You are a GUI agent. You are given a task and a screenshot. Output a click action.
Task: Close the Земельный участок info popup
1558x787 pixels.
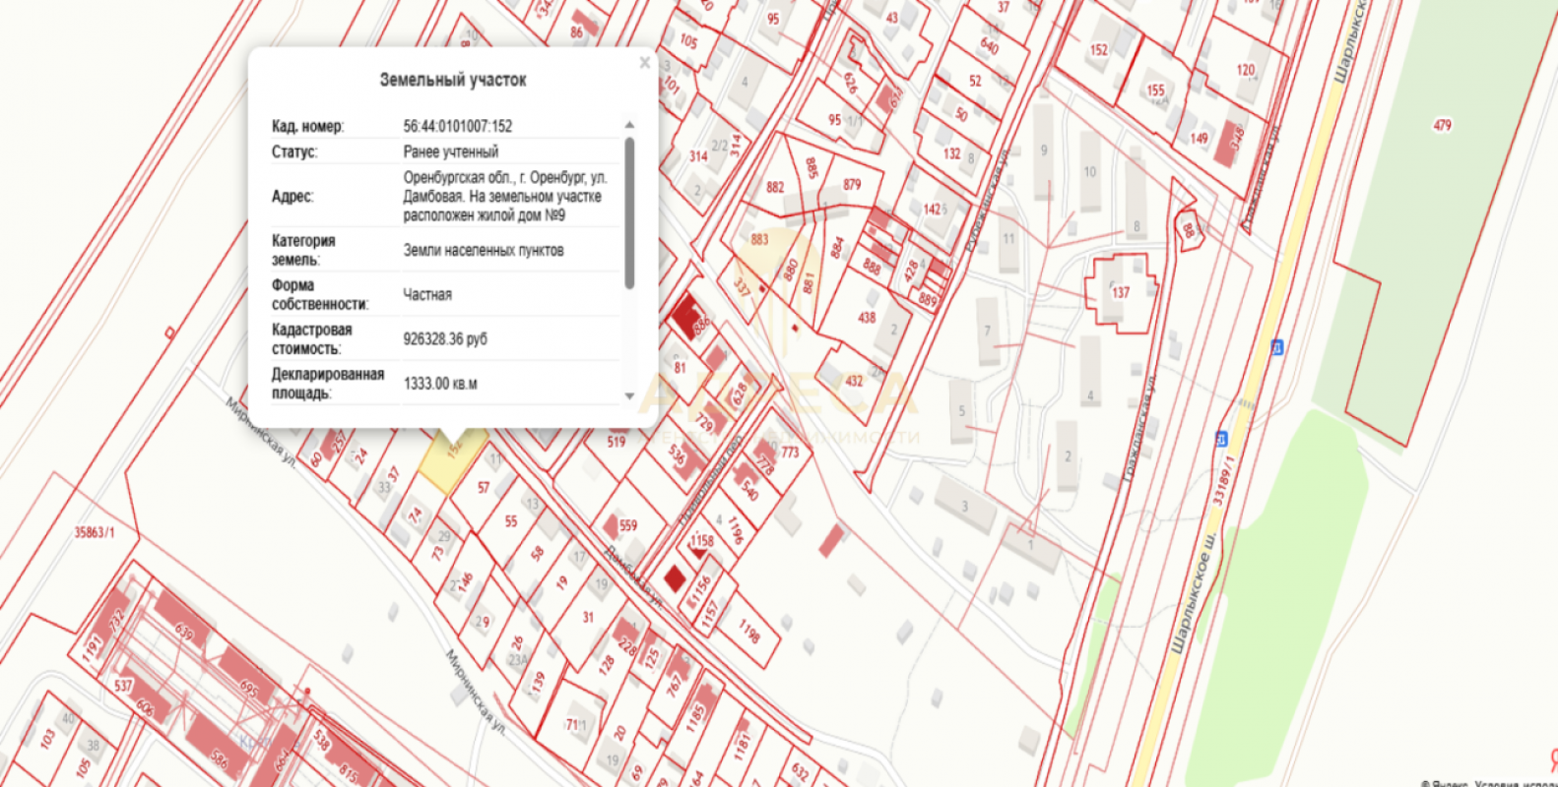click(644, 63)
